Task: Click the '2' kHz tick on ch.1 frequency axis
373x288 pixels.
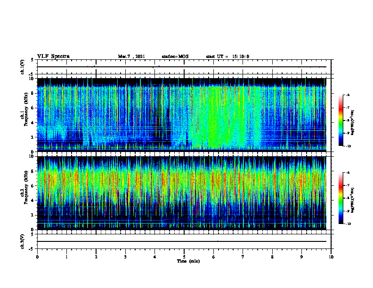Action: 33,137
